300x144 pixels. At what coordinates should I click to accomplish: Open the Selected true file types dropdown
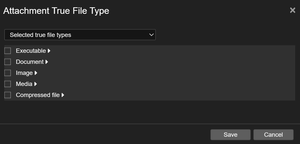coord(80,35)
